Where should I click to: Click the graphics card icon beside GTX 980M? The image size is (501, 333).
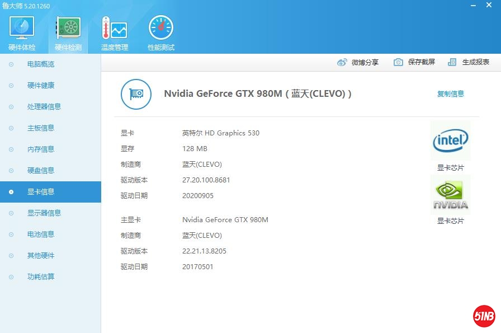point(136,94)
